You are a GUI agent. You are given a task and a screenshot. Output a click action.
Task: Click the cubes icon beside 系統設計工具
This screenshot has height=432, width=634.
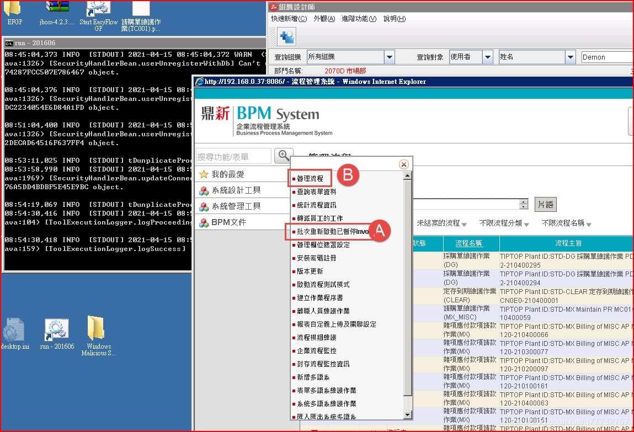(204, 190)
